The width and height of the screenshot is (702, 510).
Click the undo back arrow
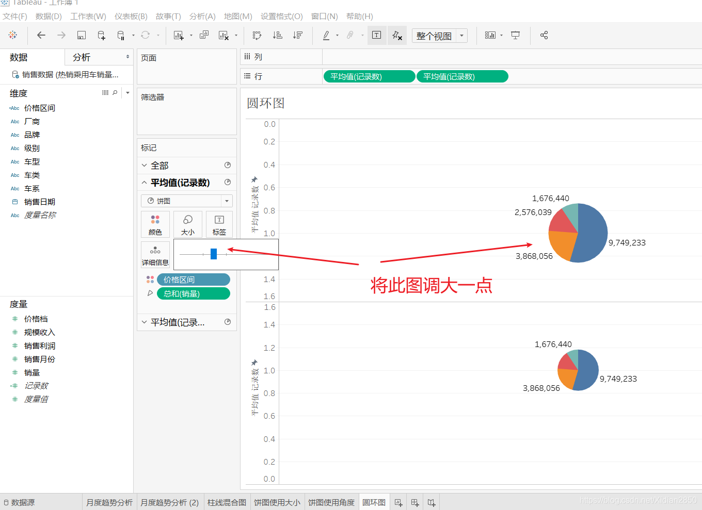point(41,35)
